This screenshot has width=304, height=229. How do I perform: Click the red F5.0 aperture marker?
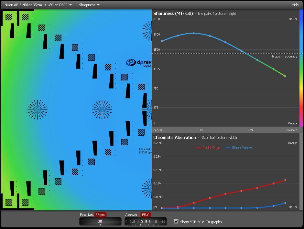pyautogui.click(x=146, y=215)
